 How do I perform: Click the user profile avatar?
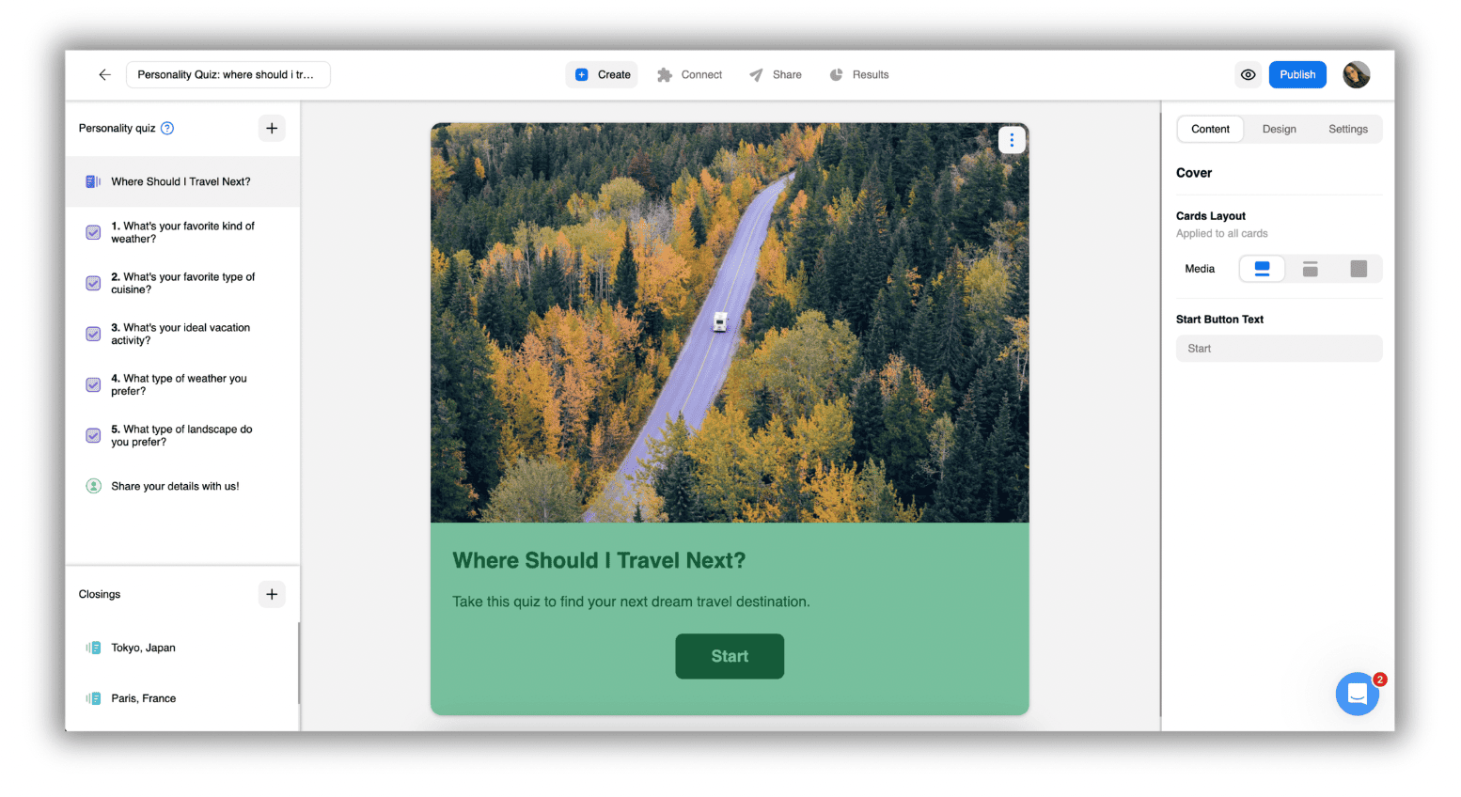[1356, 74]
